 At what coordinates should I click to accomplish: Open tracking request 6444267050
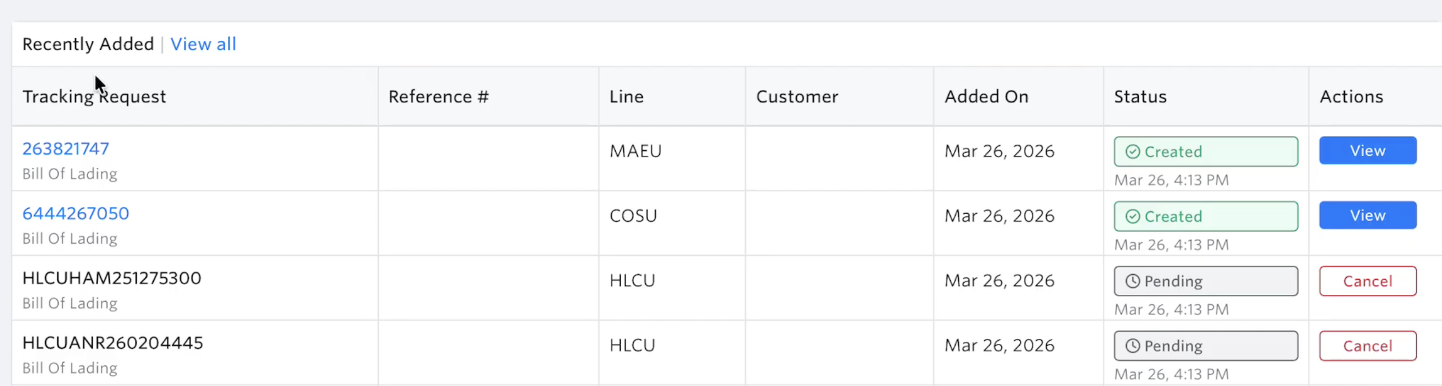[76, 213]
